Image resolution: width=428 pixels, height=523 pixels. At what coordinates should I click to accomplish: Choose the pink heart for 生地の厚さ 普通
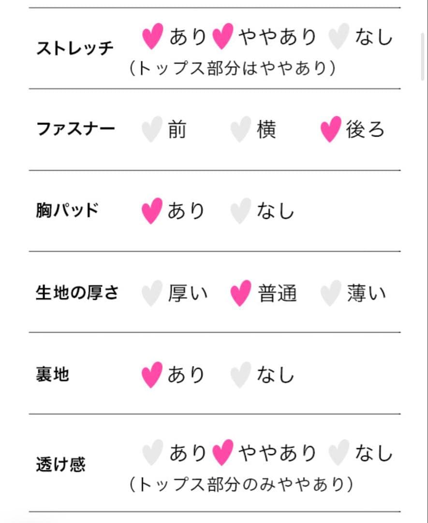[240, 293]
